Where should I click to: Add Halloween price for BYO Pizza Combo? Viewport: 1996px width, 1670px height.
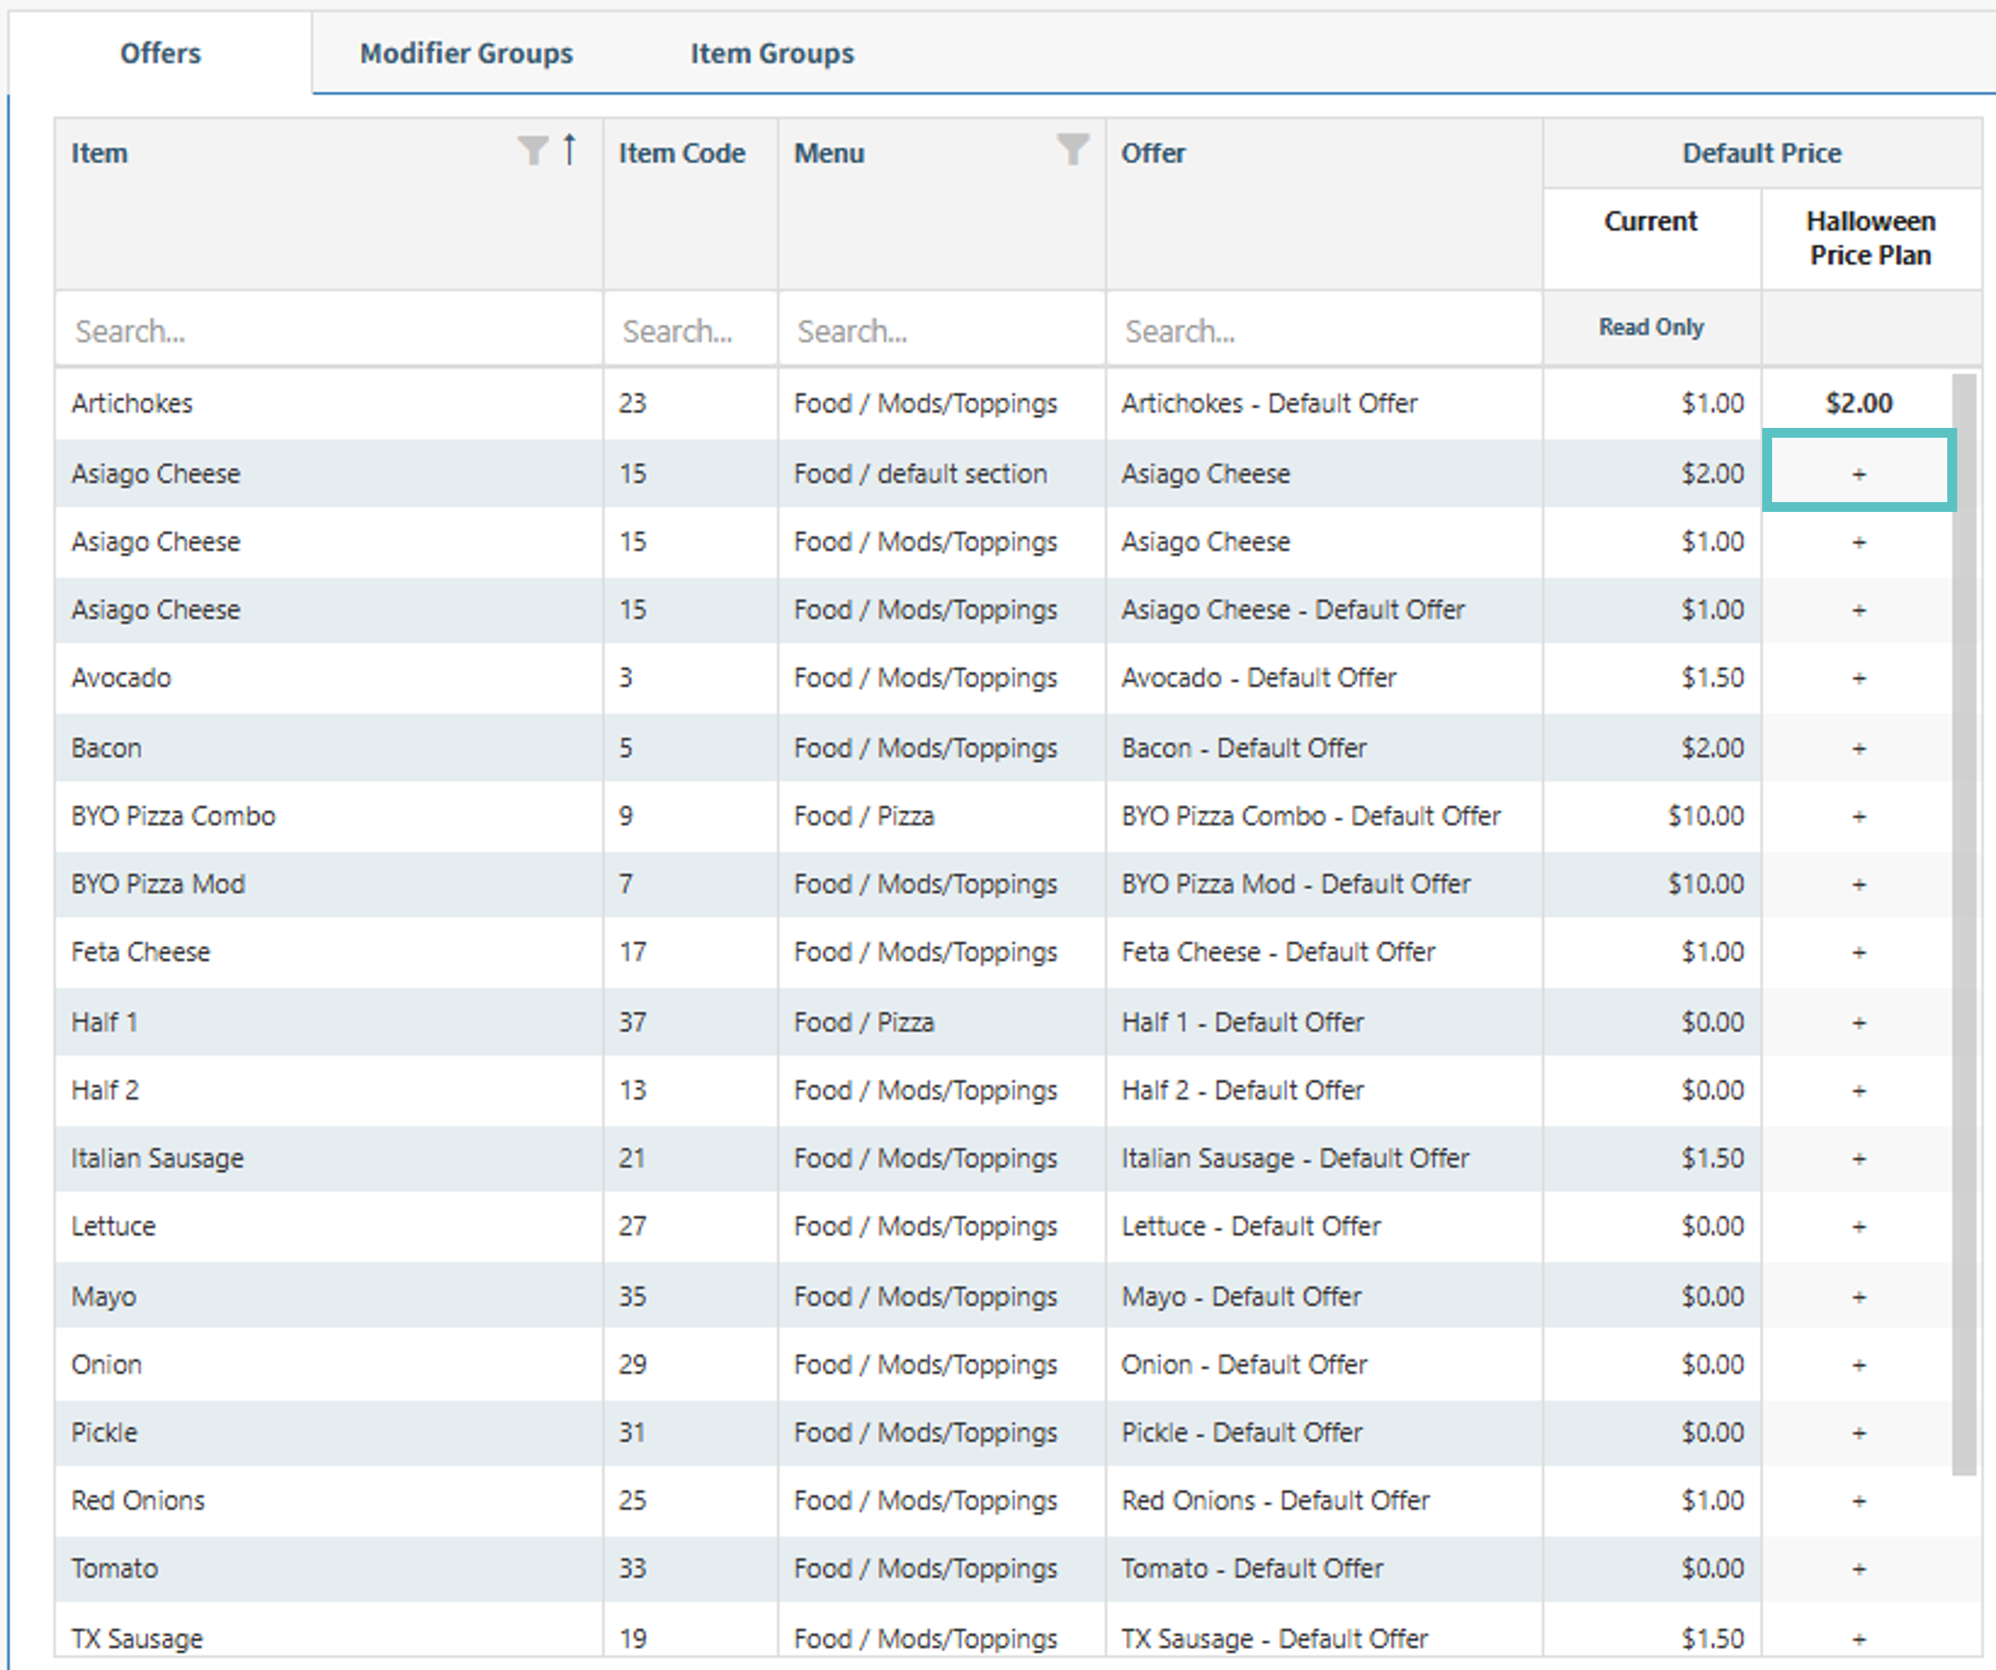pyautogui.click(x=1858, y=816)
